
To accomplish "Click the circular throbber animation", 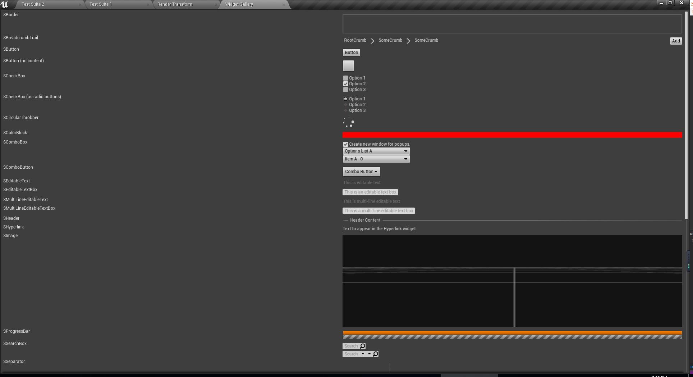I will pyautogui.click(x=348, y=123).
